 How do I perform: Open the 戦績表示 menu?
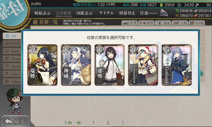42,13
